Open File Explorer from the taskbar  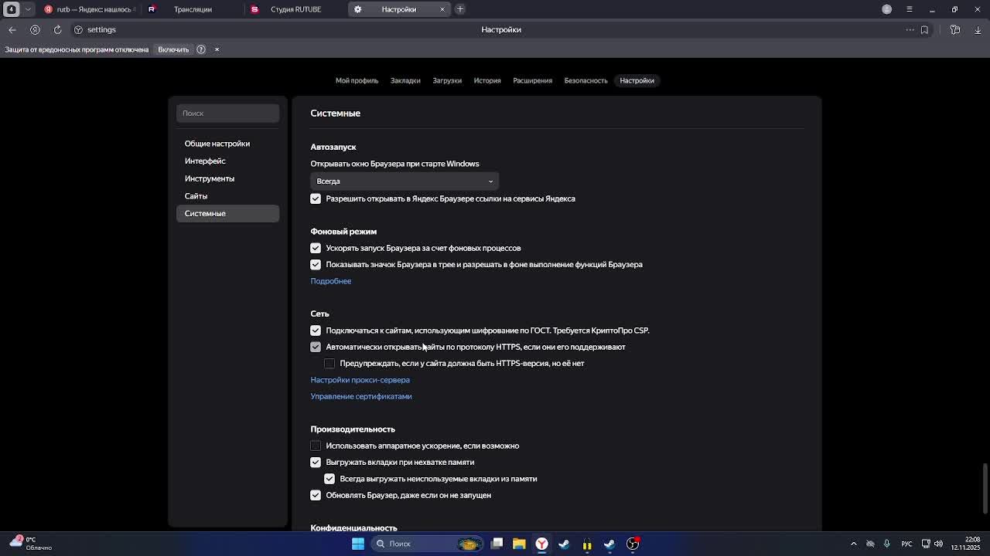519,544
